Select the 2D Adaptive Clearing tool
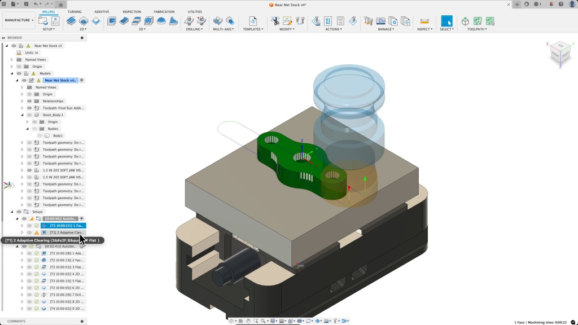 tap(71, 21)
